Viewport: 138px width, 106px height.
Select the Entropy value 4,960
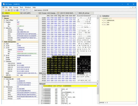tap(19, 40)
